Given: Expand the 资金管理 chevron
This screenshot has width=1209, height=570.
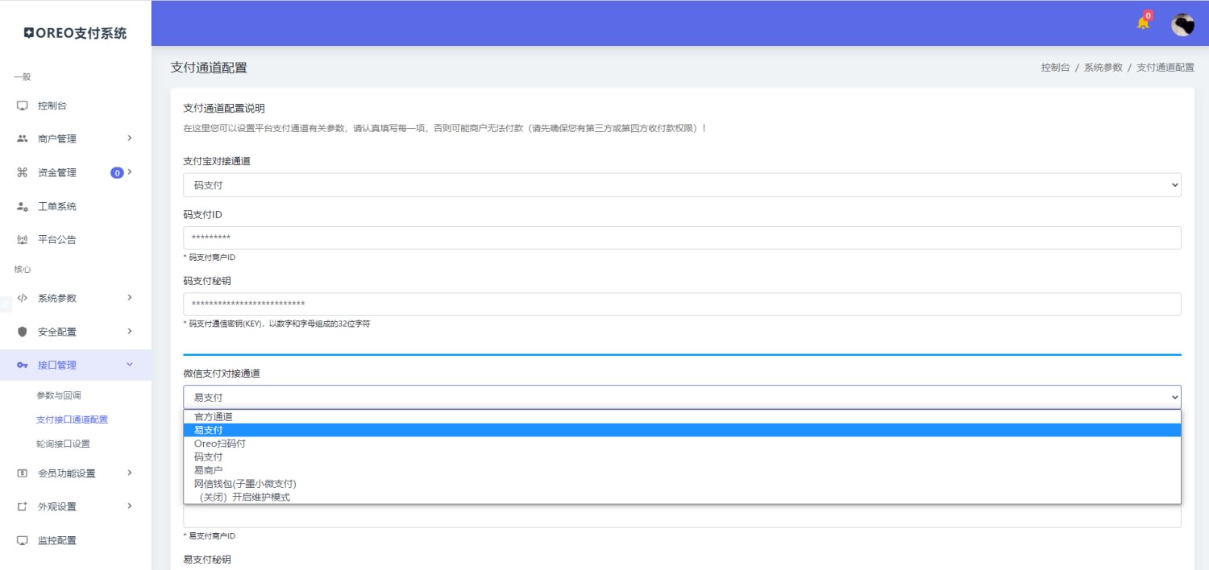Looking at the screenshot, I should click(x=130, y=171).
